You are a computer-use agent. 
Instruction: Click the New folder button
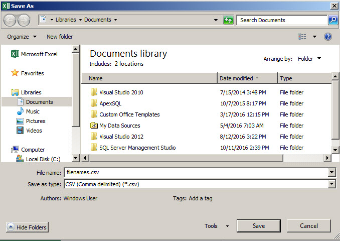[x=60, y=37]
